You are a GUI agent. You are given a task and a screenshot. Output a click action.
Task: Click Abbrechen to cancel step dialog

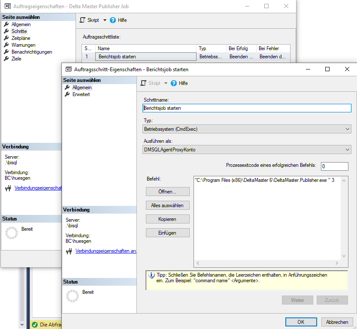(337, 322)
